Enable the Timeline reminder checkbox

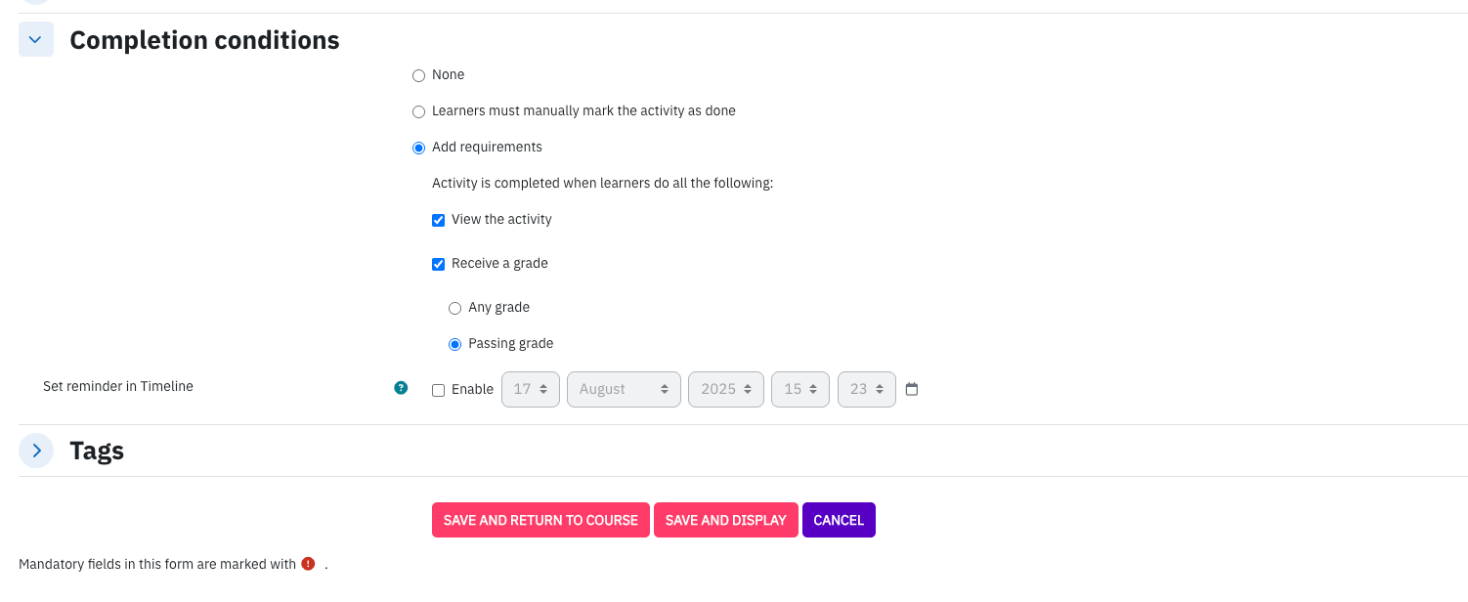(x=439, y=390)
